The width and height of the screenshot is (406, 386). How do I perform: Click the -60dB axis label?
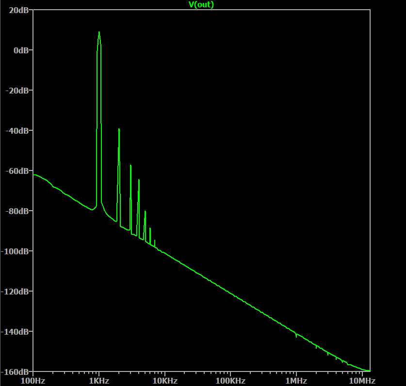[x=17, y=171]
